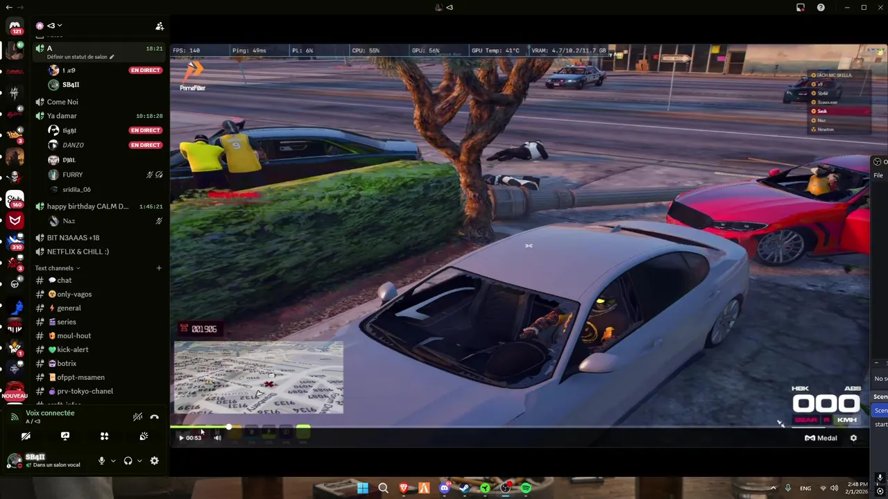Screen dimensions: 888x499
Task: Click the invite members icon beside server name
Action: click(160, 26)
